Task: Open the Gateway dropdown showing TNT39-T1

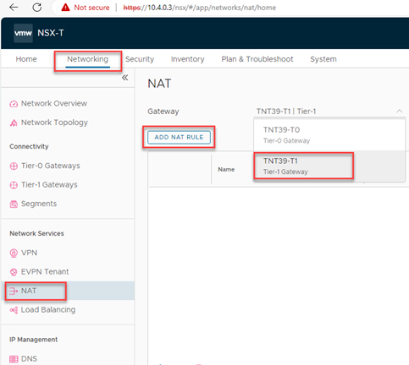Action: [x=329, y=112]
